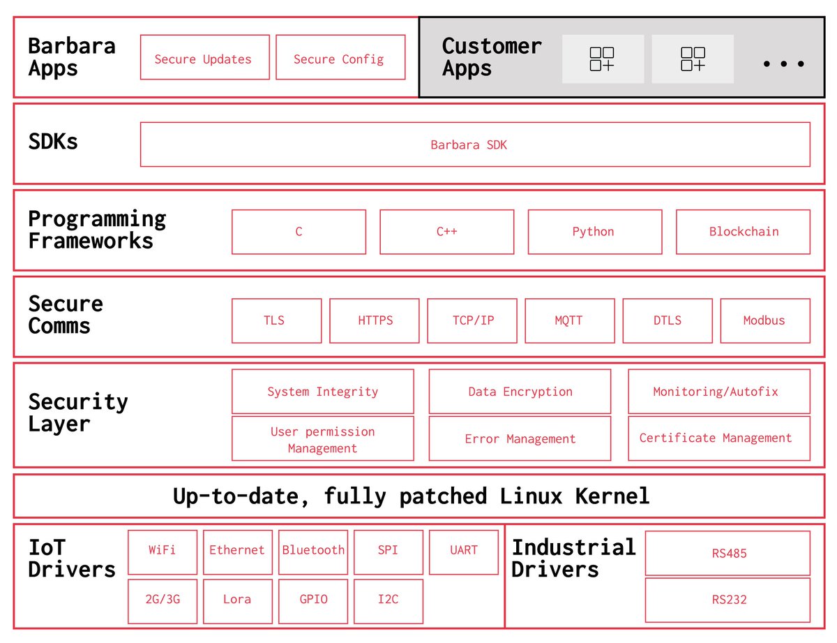Select the Data Encryption box
Viewport: 837px width, 643px height.
coord(520,392)
